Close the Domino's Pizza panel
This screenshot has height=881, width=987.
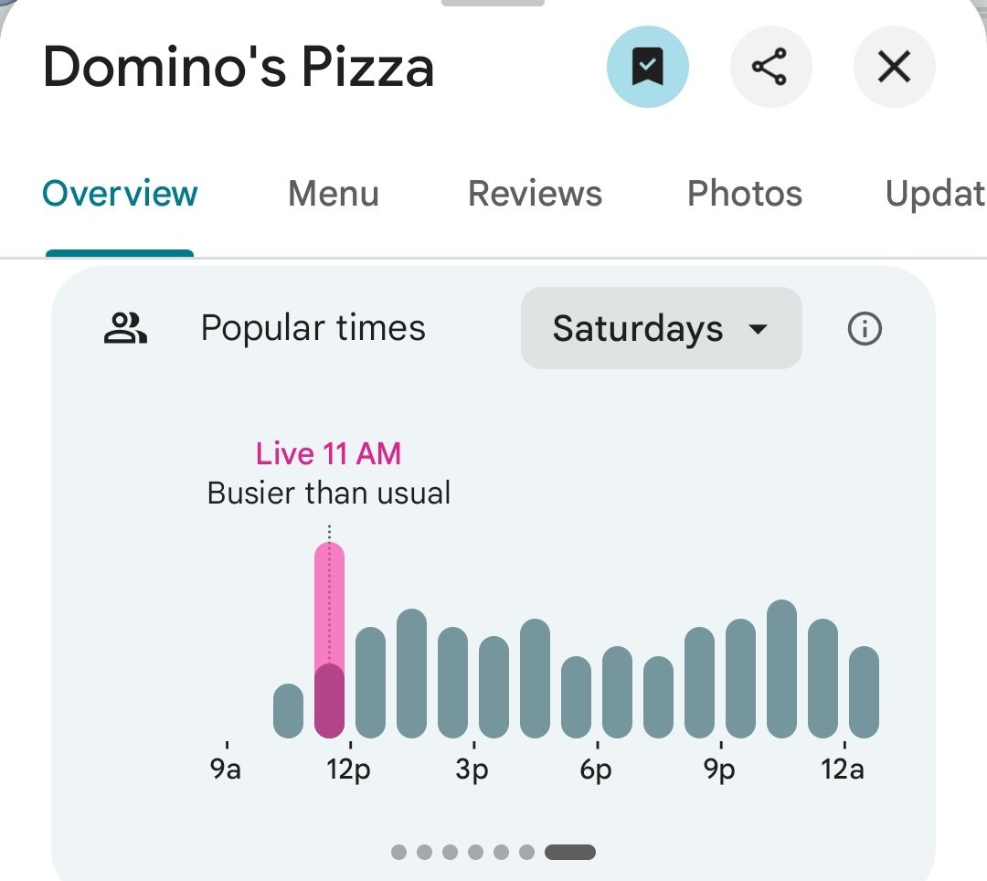[x=893, y=67]
